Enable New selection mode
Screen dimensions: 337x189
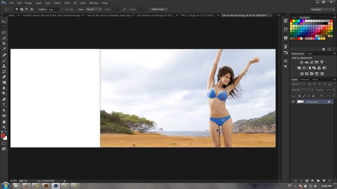pyautogui.click(x=16, y=9)
